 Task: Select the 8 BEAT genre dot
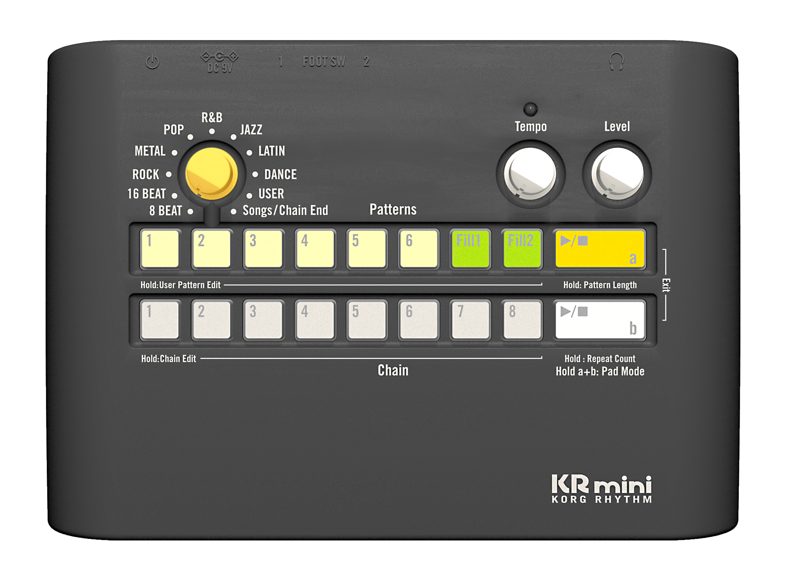click(190, 211)
